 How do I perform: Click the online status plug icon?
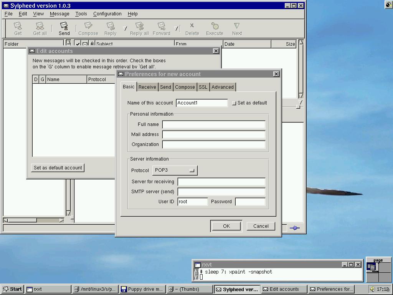click(x=294, y=228)
